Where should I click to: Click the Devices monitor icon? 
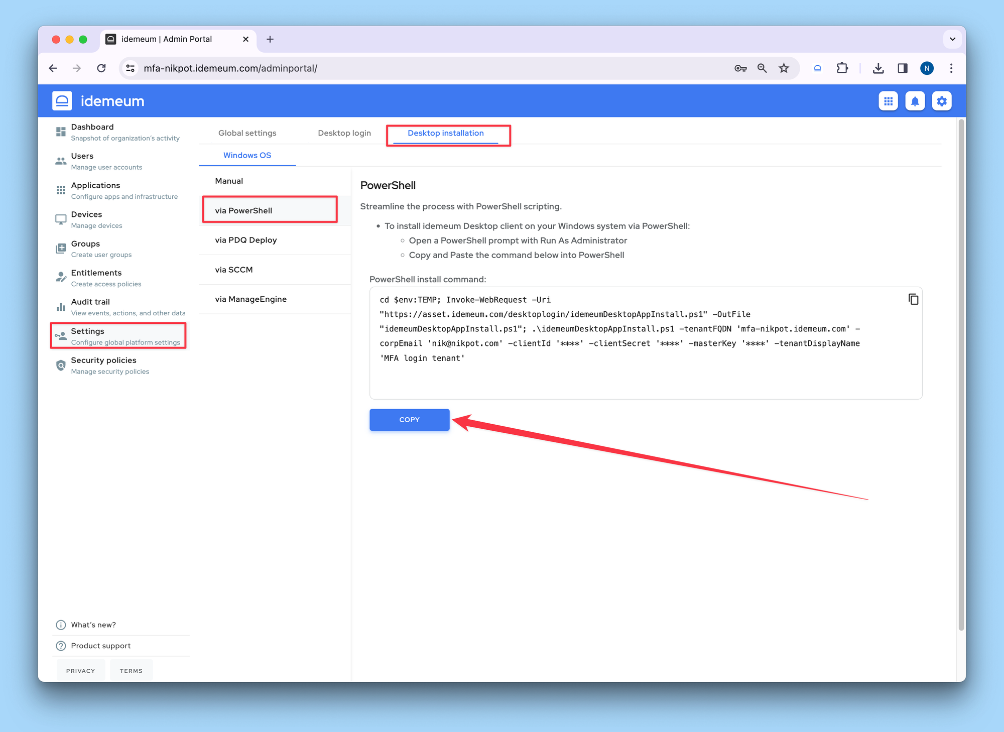(x=61, y=219)
